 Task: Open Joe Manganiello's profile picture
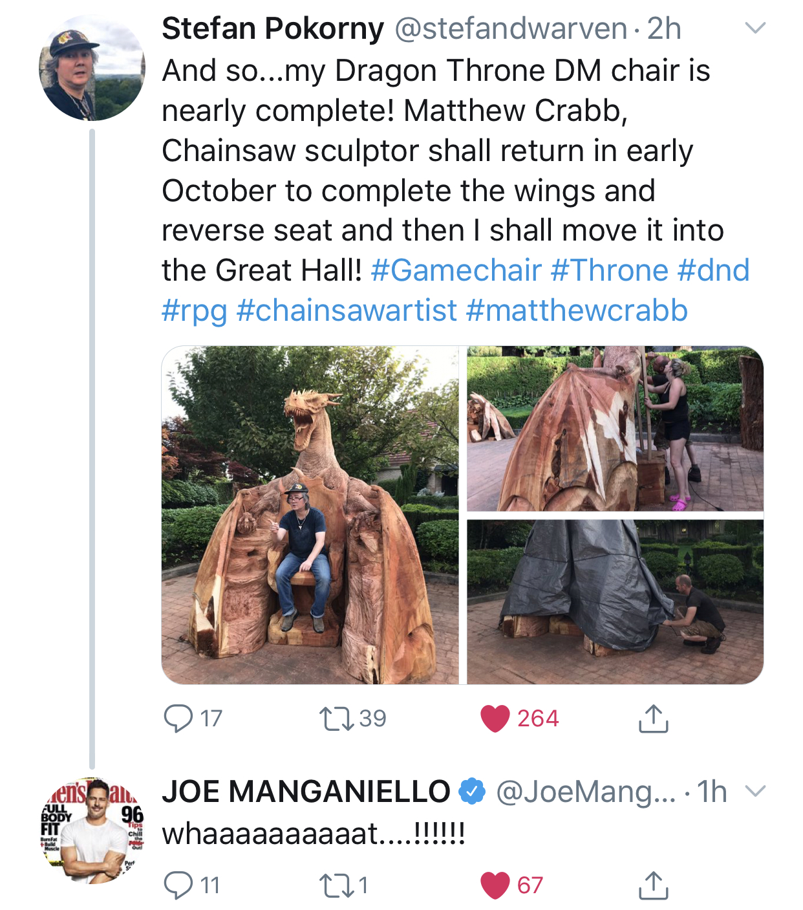(x=92, y=830)
